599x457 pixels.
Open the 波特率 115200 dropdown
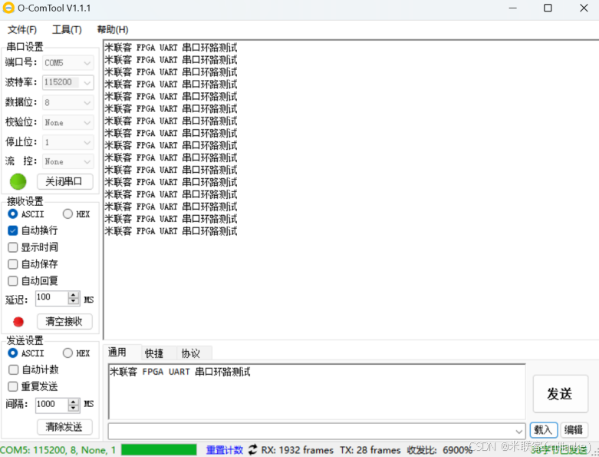pyautogui.click(x=68, y=82)
